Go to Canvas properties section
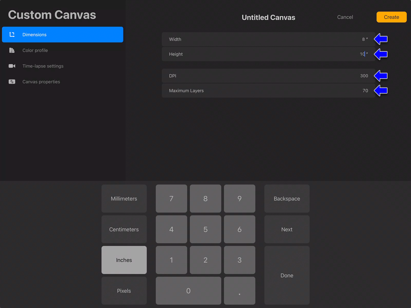Viewport: 411px width, 308px height. pyautogui.click(x=63, y=82)
